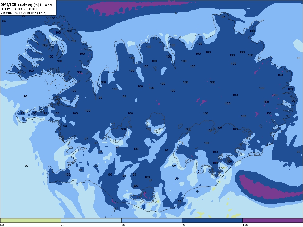
Task: Click the humidity value 98 on the peninsula
Action: pyautogui.click(x=19, y=72)
